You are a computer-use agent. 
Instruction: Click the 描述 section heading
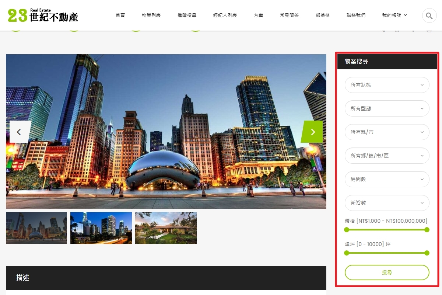[x=23, y=278]
